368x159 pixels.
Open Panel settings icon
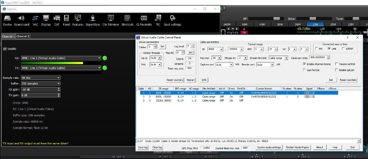coord(66,18)
